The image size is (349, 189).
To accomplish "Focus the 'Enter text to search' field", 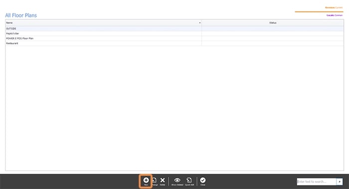I will [x=316, y=182].
